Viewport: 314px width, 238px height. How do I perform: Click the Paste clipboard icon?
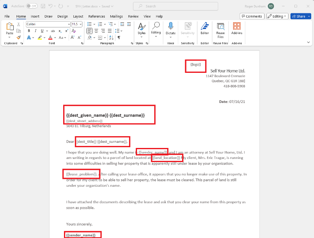[9, 26]
